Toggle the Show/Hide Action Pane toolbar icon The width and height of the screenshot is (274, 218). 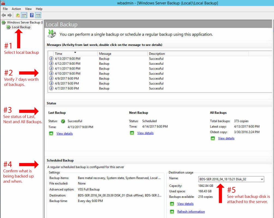pyautogui.click(x=38, y=15)
